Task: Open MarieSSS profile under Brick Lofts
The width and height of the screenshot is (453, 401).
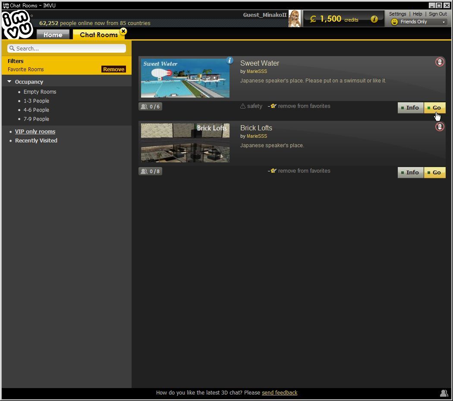Action: [x=257, y=136]
